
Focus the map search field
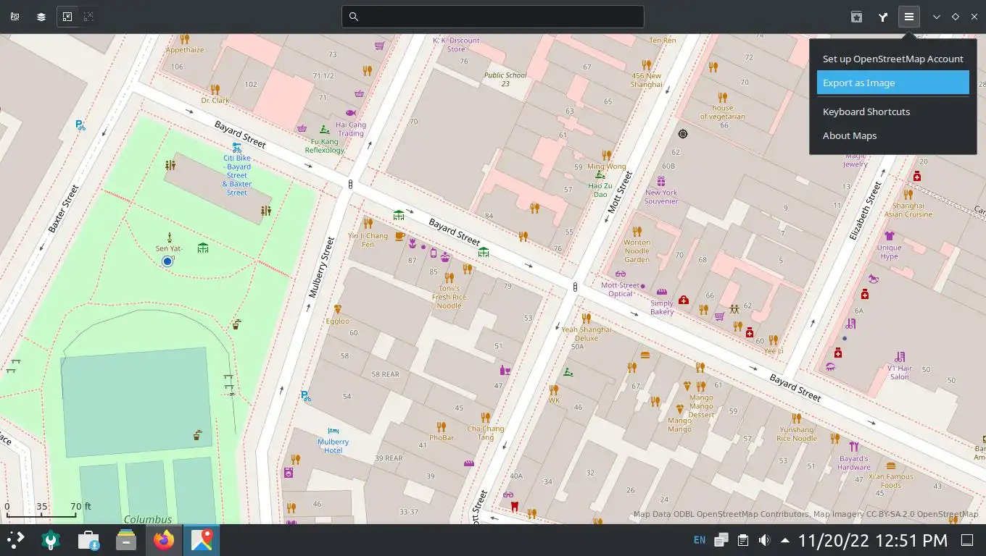pyautogui.click(x=493, y=17)
